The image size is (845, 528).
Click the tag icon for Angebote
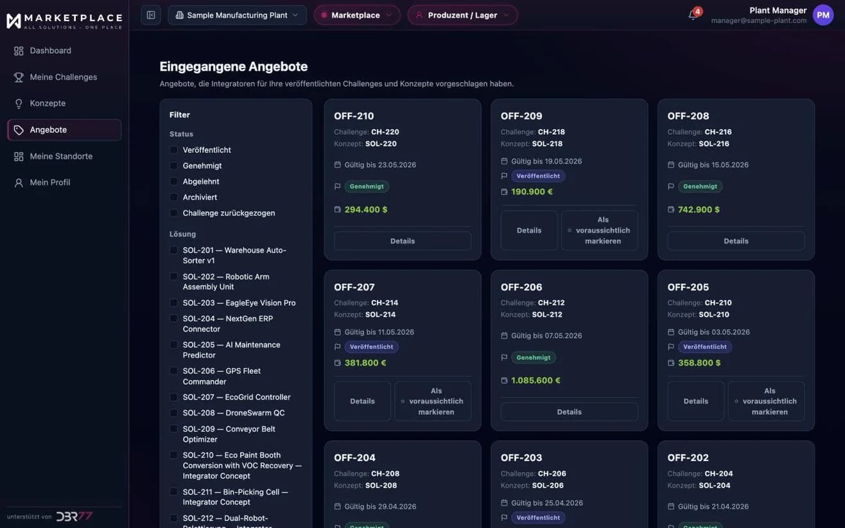19,130
